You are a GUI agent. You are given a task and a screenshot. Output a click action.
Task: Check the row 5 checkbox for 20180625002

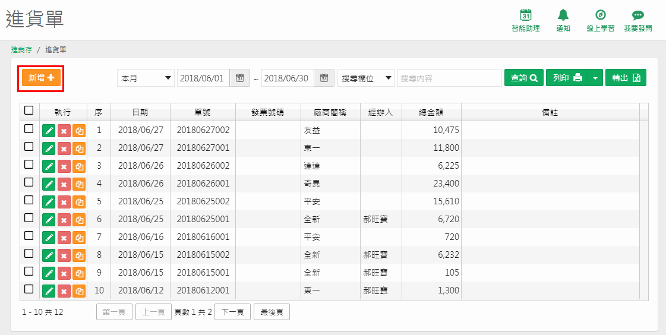[29, 200]
